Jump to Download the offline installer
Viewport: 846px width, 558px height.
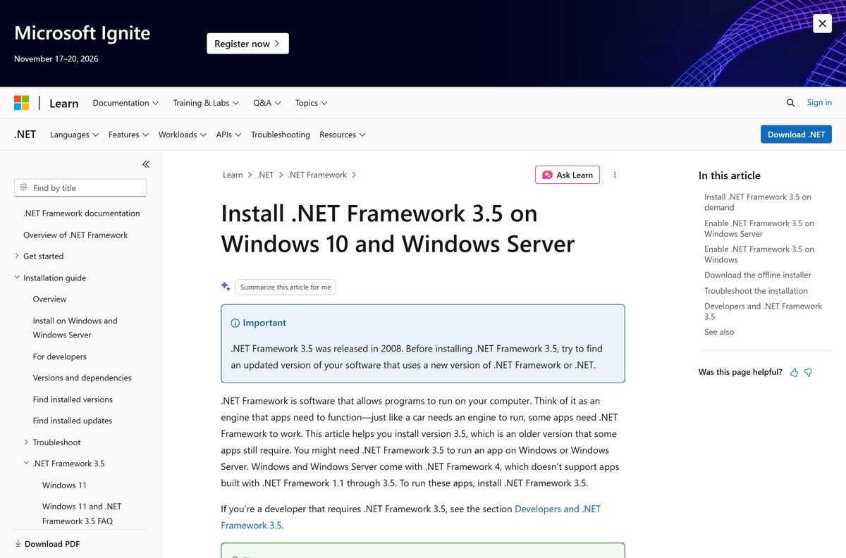coord(758,275)
